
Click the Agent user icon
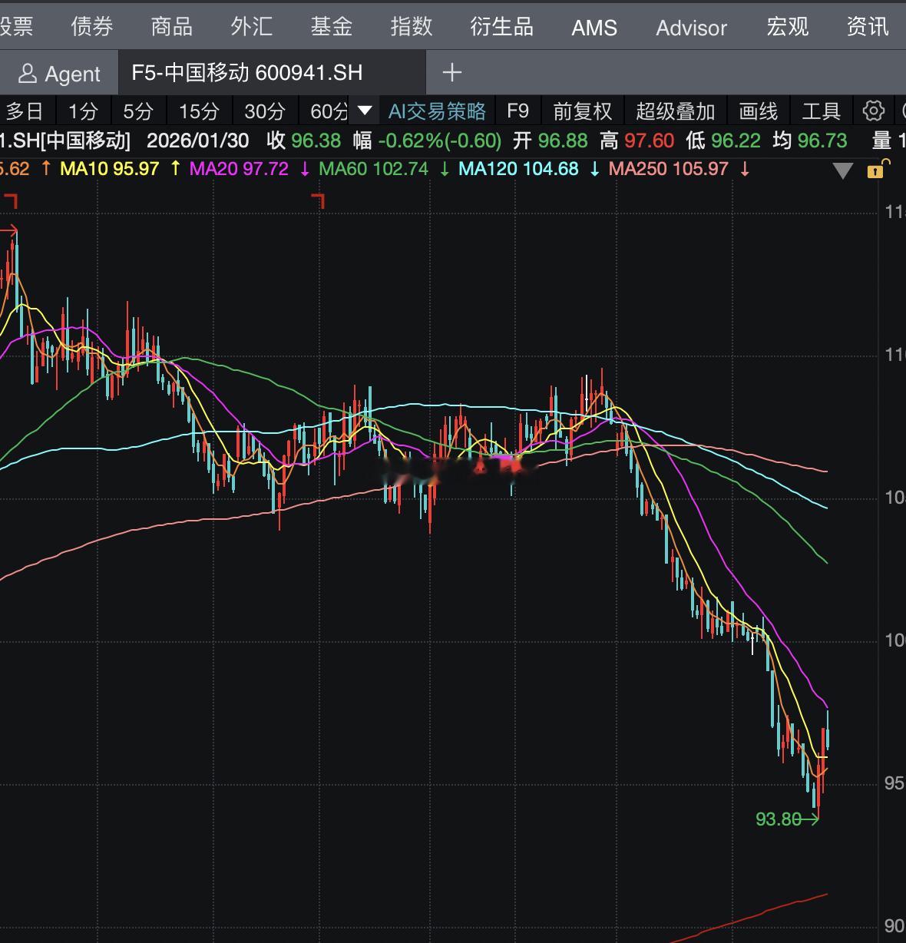point(28,74)
